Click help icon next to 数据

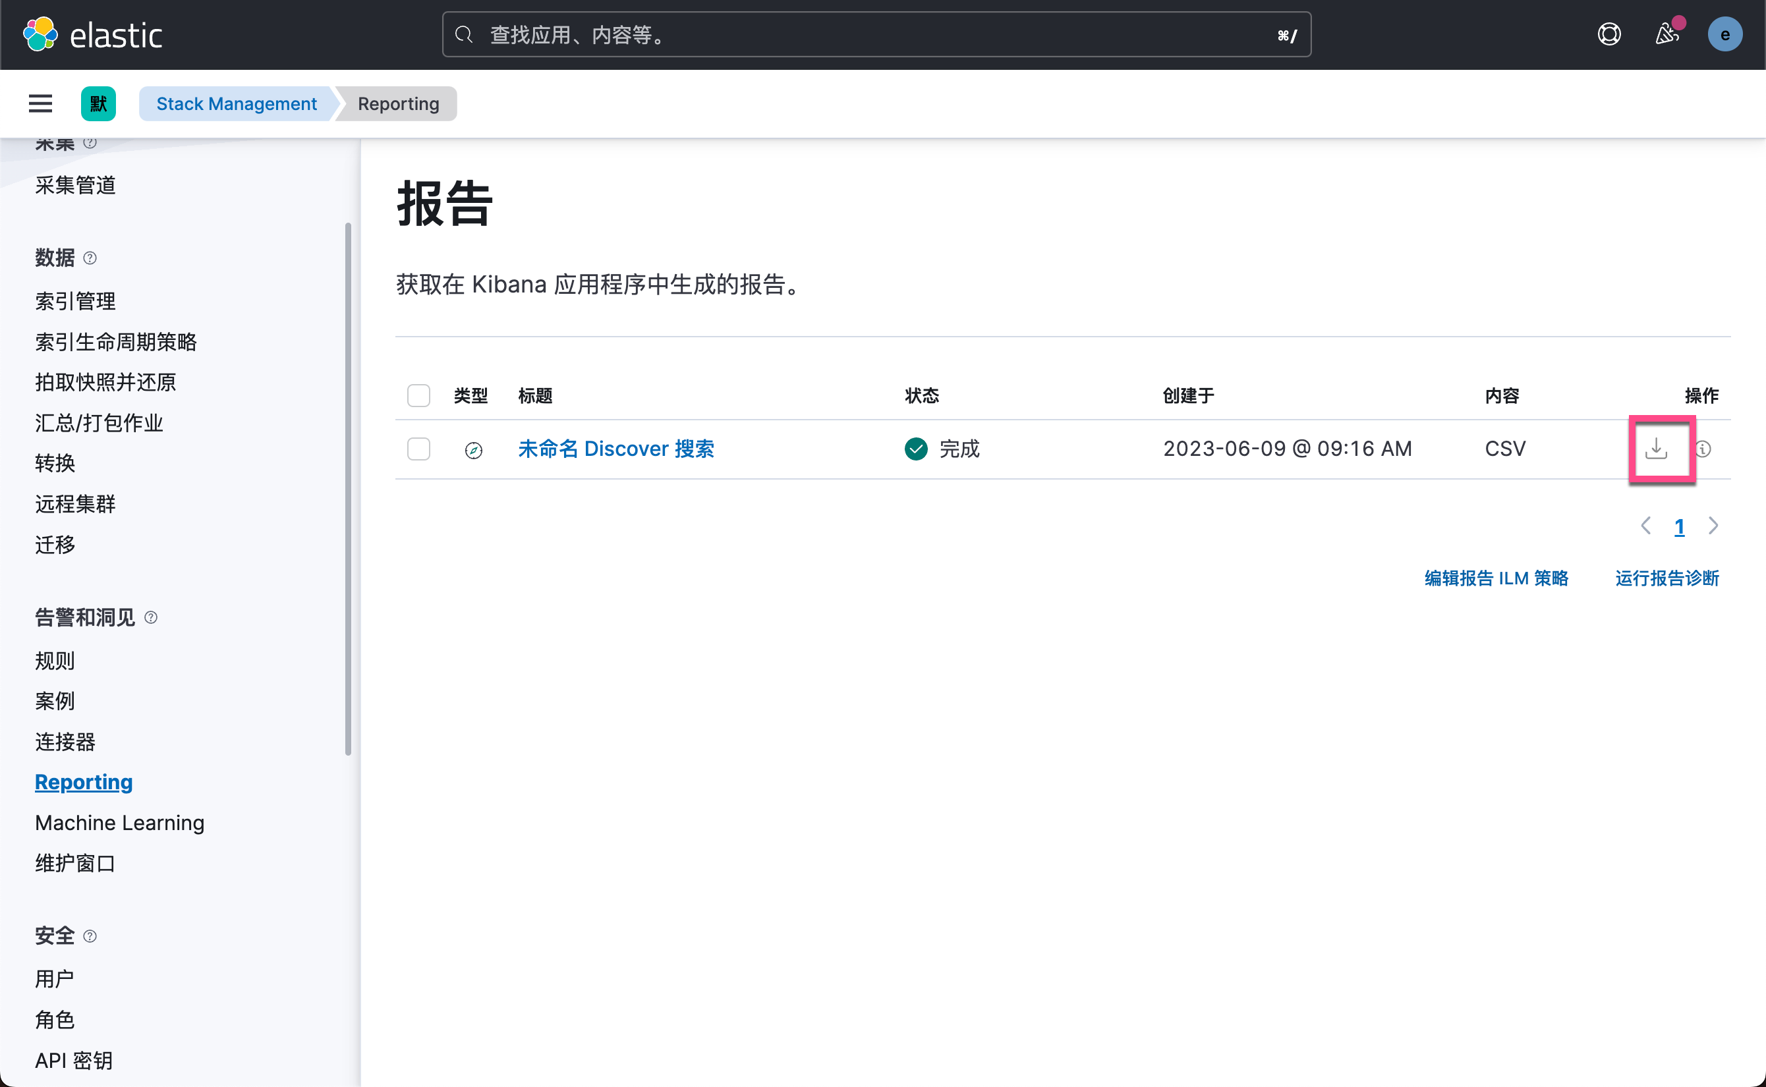tap(90, 258)
